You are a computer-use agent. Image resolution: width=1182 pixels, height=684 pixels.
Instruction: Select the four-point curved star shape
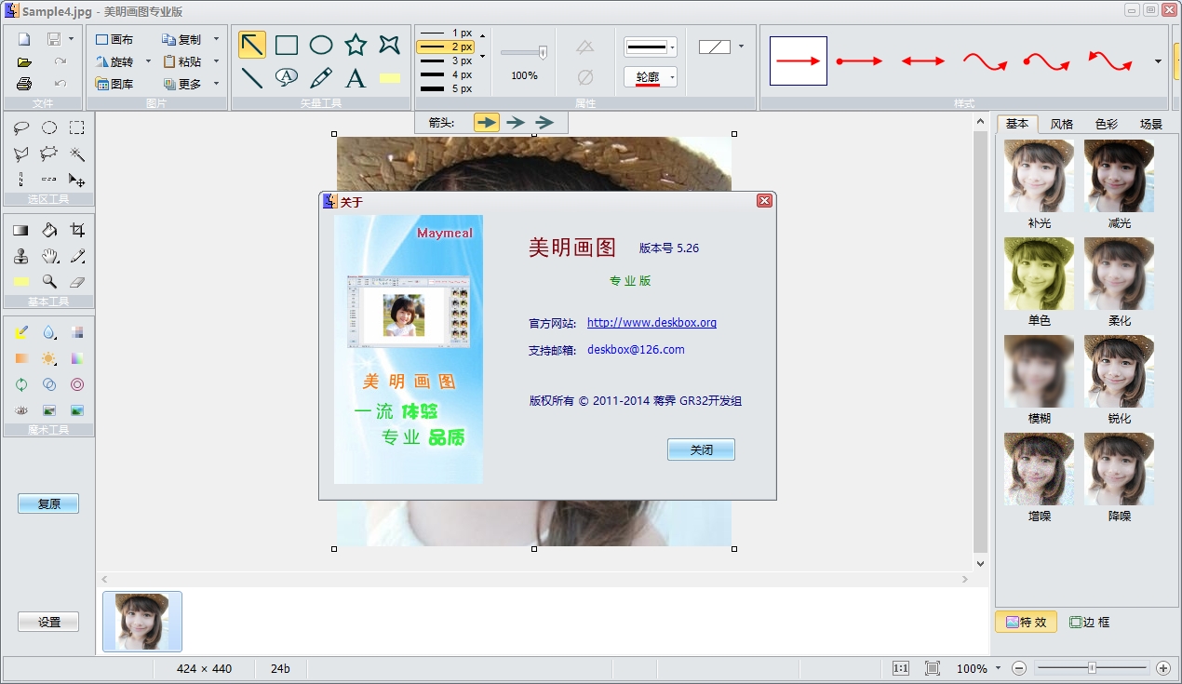tap(390, 45)
